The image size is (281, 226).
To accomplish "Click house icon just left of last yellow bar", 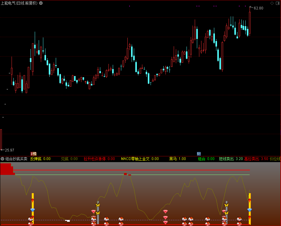I will (x=239, y=219).
